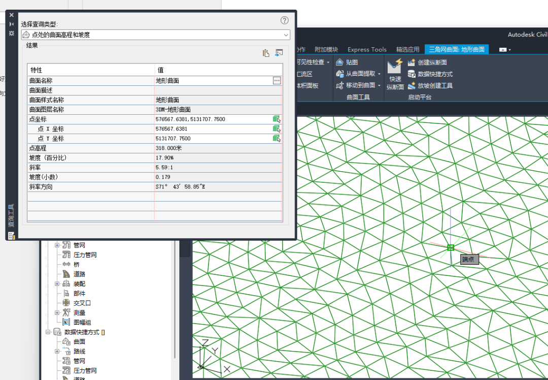Select the 318.000米 elevation value

click(x=168, y=148)
